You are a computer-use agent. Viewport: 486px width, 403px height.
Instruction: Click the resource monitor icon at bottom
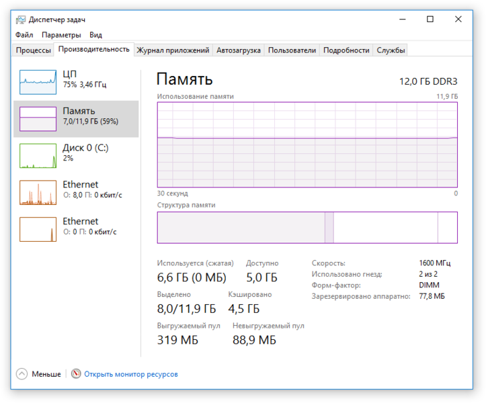[76, 374]
